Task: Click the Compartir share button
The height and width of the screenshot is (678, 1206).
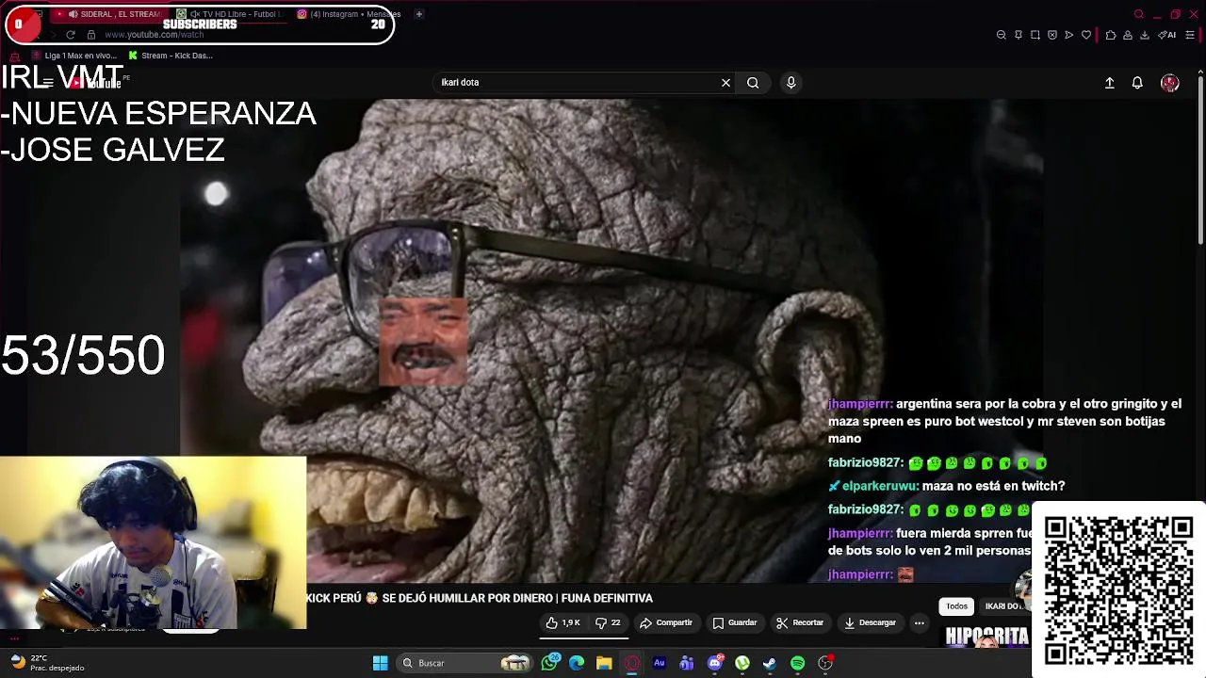Action: 666,622
